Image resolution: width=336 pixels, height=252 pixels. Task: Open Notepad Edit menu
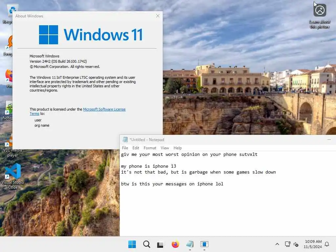tap(136, 148)
